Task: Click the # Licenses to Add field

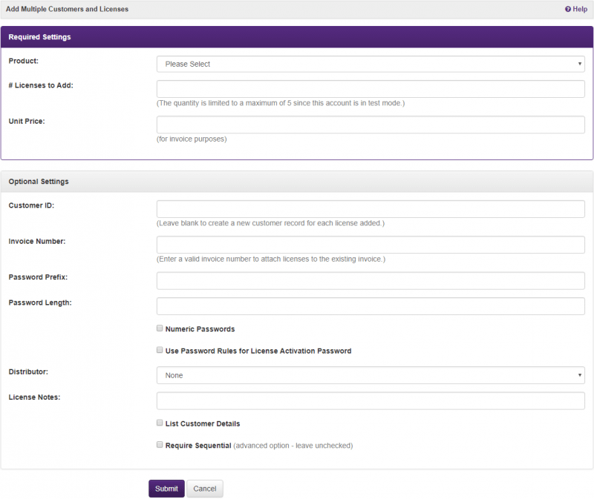Action: (x=370, y=89)
